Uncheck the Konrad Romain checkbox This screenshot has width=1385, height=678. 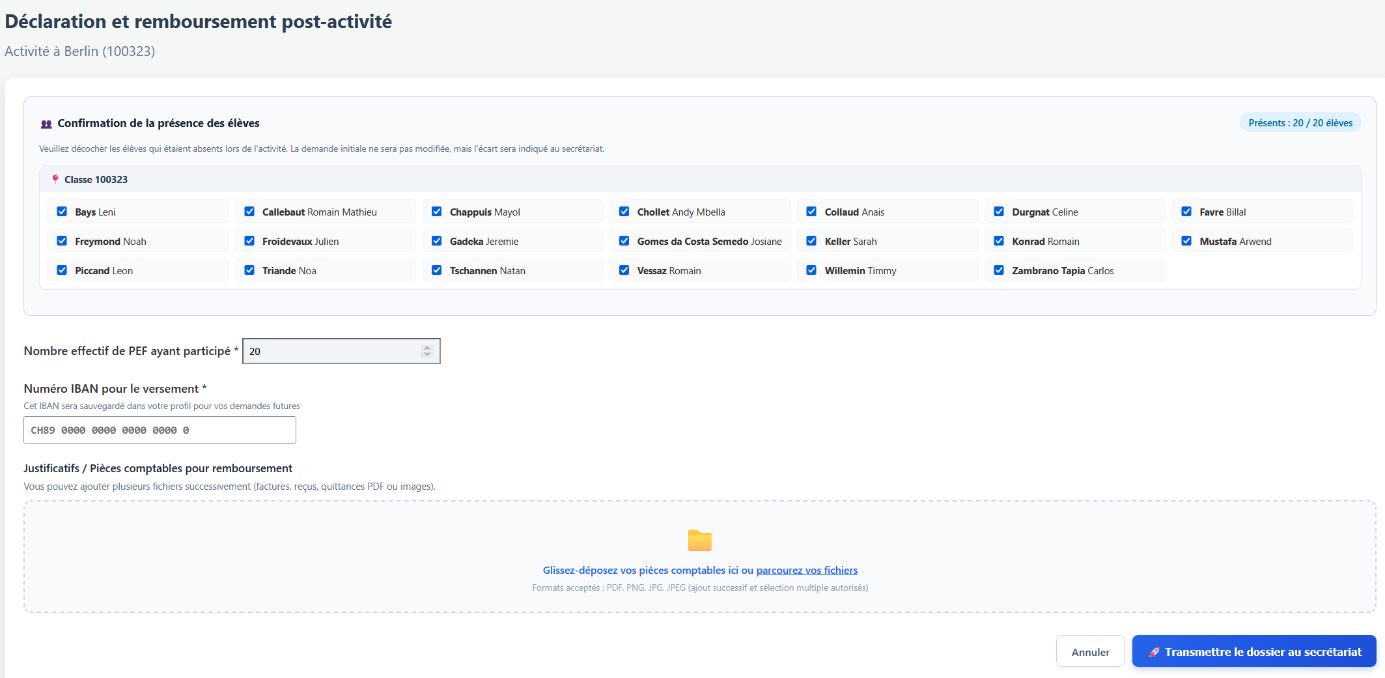(999, 241)
